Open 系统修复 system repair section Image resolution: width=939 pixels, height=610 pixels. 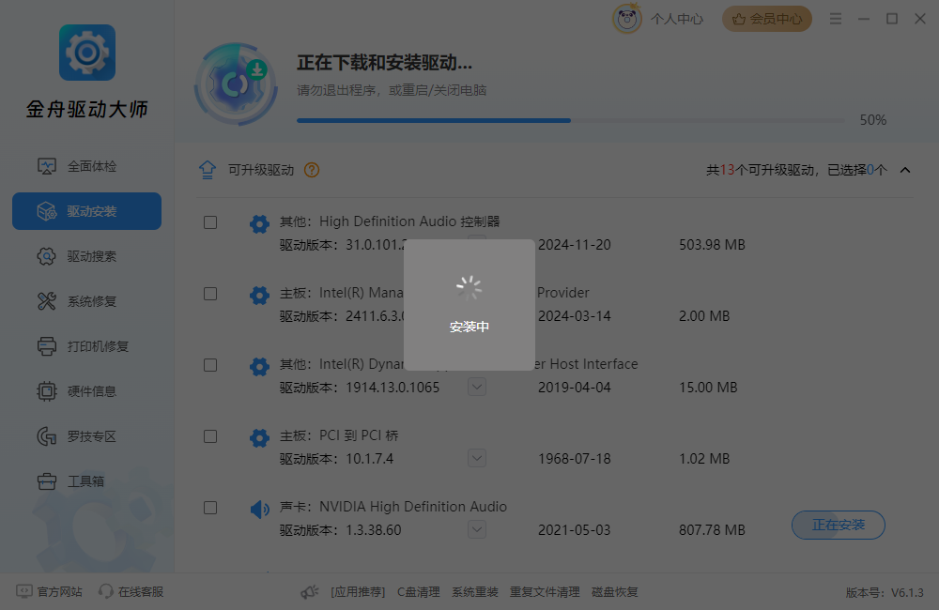tap(86, 301)
